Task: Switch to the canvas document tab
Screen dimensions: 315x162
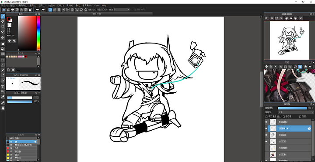Action: (x=97, y=14)
